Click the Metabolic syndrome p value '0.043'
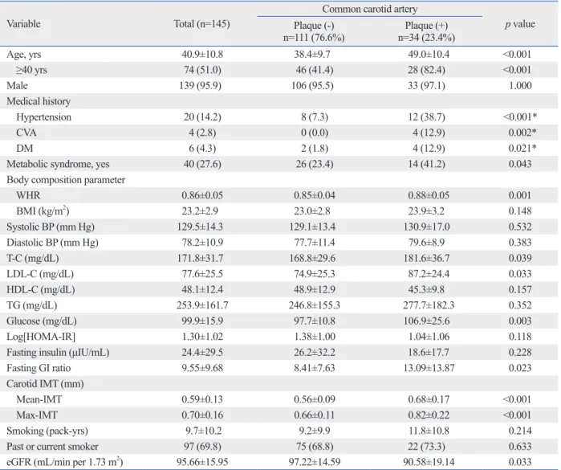The width and height of the screenshot is (561, 470). [520, 164]
